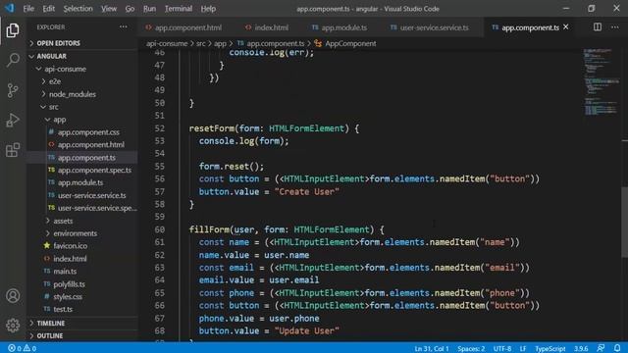Open the Run and Debug view
This screenshot has height=353, width=628.
[x=13, y=120]
